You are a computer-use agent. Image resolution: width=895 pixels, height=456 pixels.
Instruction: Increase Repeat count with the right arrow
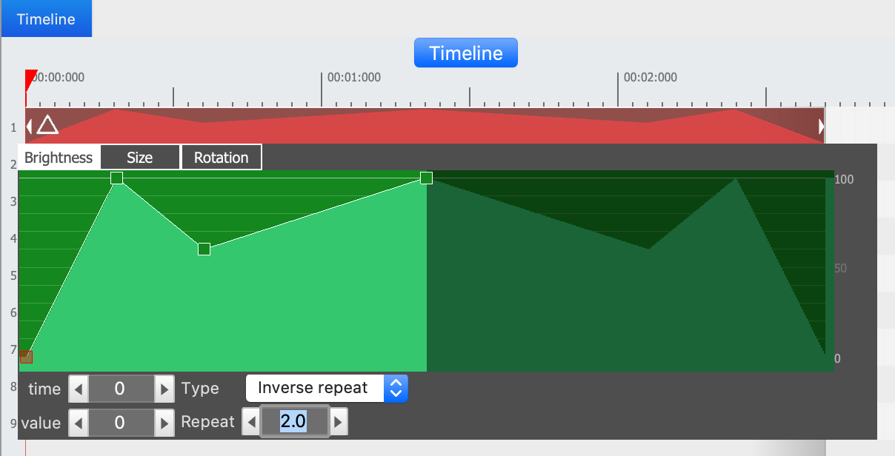[338, 422]
